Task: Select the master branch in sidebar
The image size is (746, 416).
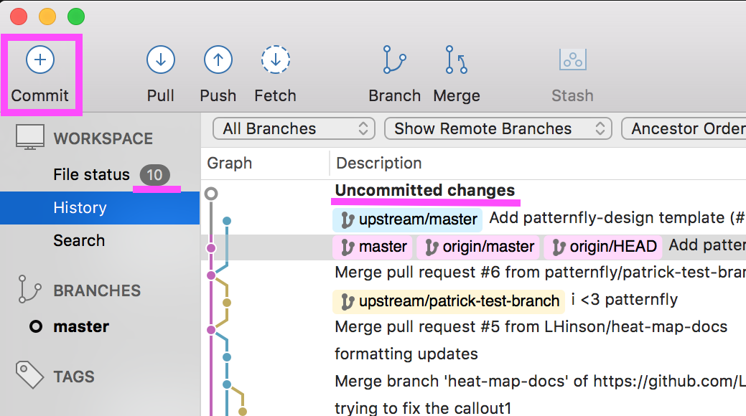Action: pyautogui.click(x=81, y=326)
